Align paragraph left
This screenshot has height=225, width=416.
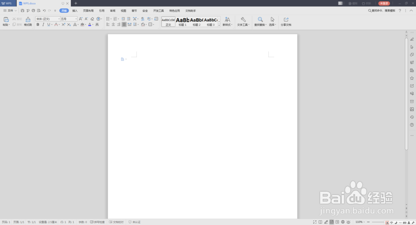(x=108, y=24)
